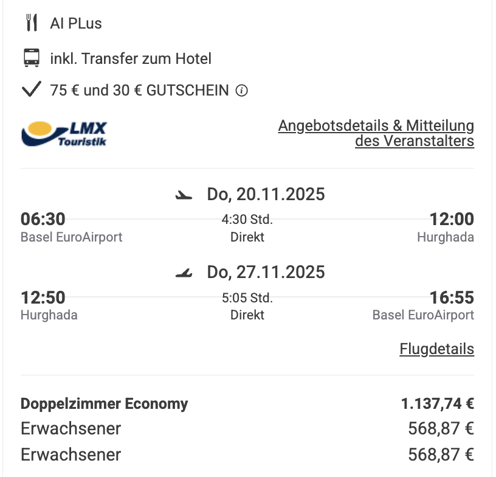This screenshot has width=496, height=477.
Task: Click the 75 € und 30 € GUTSCHEIN label
Action: click(140, 91)
